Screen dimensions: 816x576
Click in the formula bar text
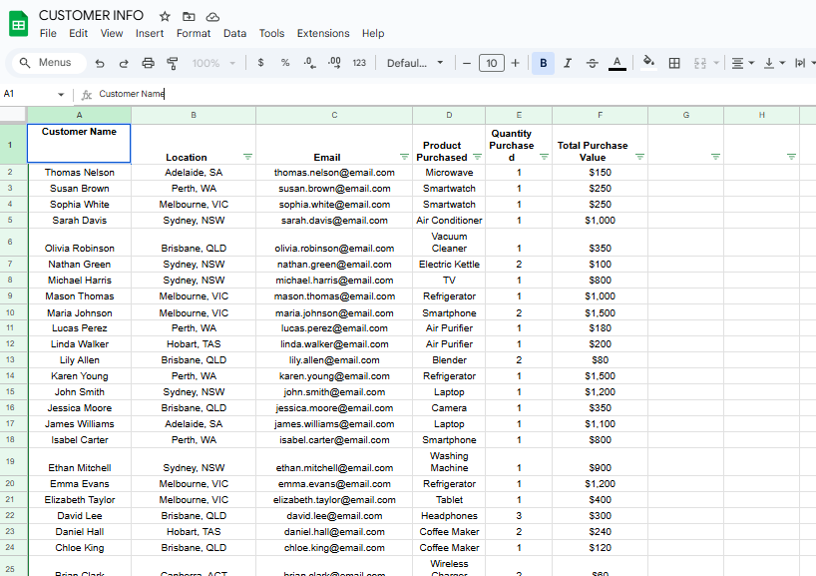pyautogui.click(x=132, y=94)
